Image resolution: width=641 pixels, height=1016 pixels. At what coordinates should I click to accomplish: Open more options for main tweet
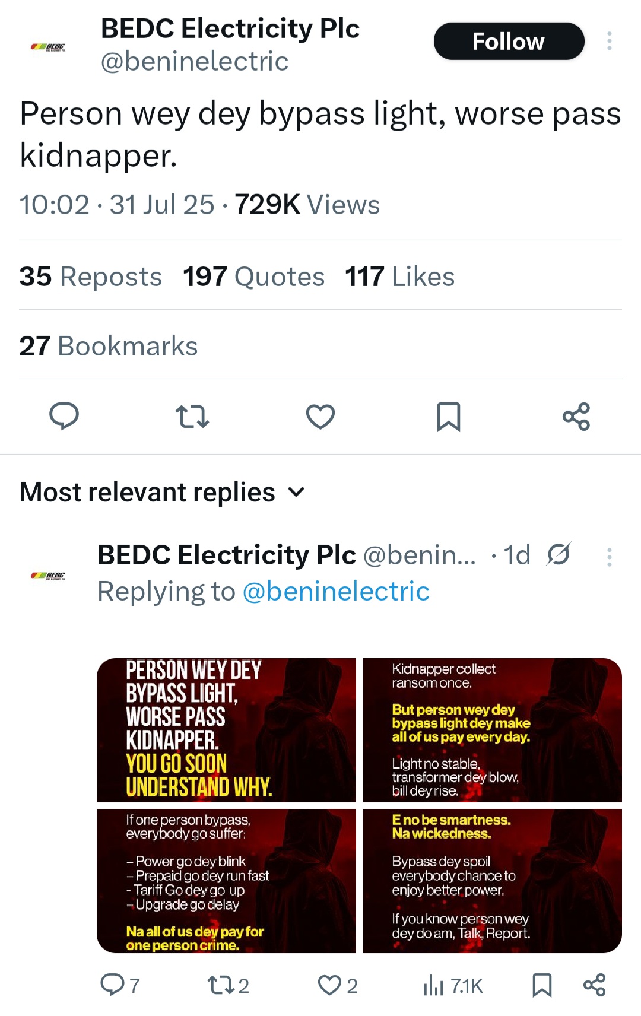(x=609, y=41)
